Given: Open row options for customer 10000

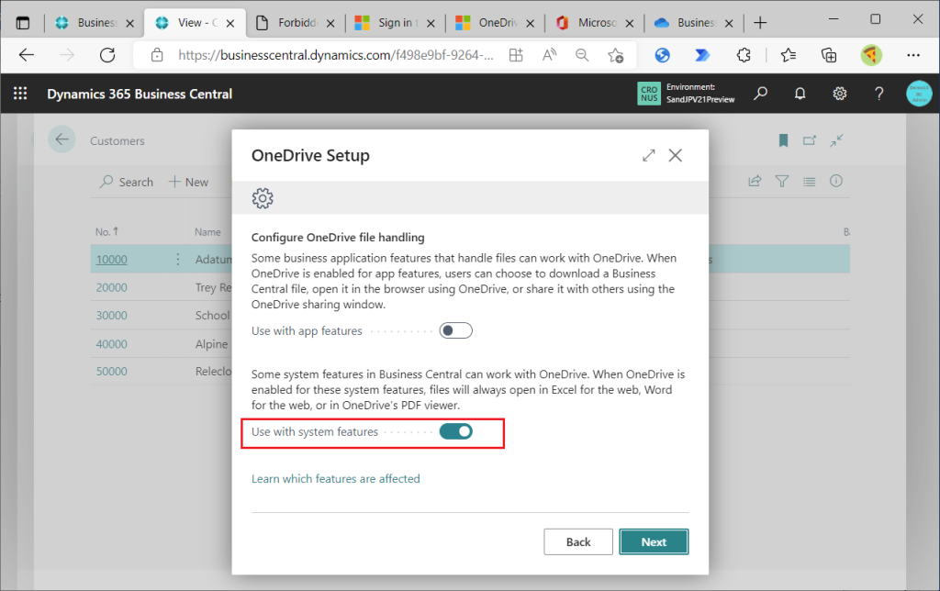Looking at the screenshot, I should coord(178,259).
